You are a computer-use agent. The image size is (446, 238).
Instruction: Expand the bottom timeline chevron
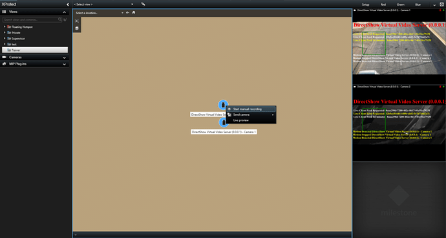(x=76, y=235)
